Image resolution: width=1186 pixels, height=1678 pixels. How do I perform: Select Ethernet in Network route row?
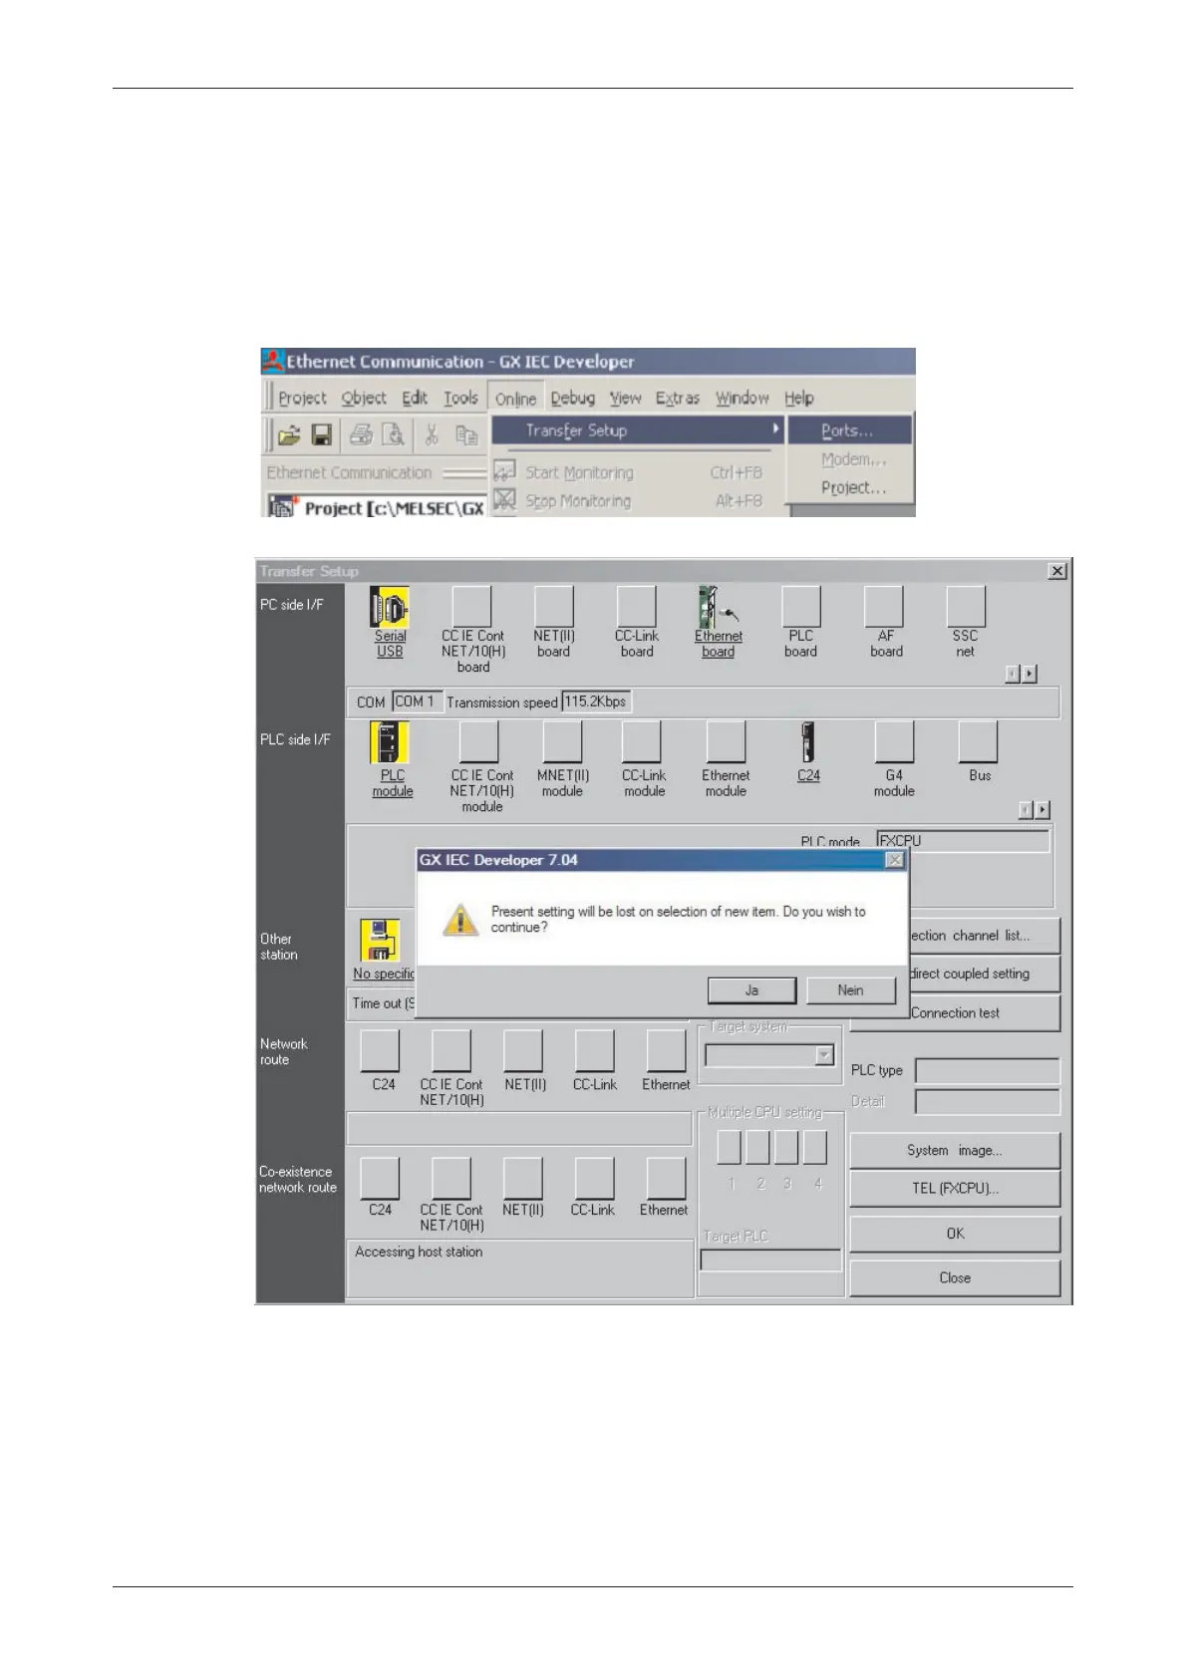667,1050
